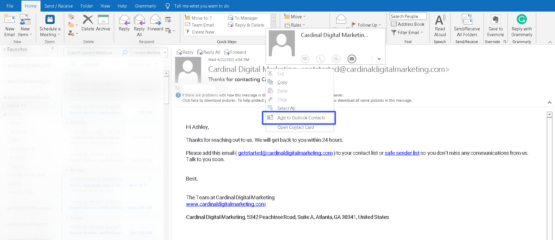
Task: Select the Team Email quick step
Action: pyautogui.click(x=200, y=25)
